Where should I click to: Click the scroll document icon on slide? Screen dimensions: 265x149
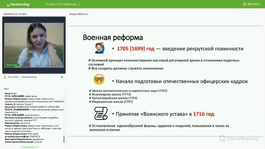point(101,113)
